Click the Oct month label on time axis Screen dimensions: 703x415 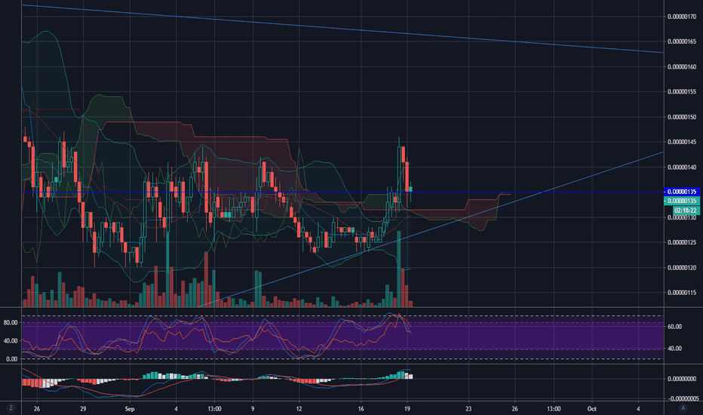click(592, 409)
